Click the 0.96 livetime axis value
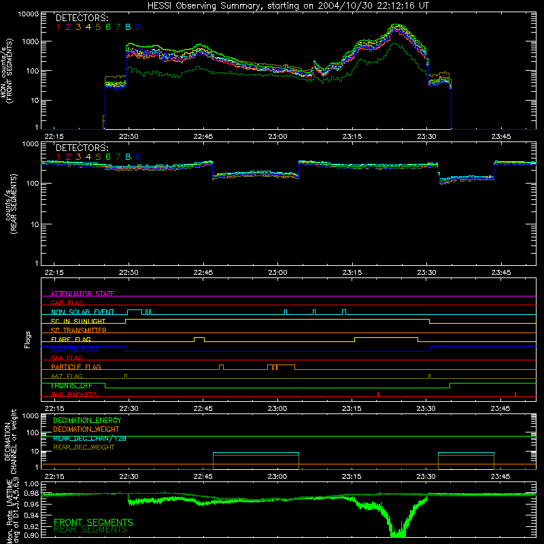 (x=31, y=503)
